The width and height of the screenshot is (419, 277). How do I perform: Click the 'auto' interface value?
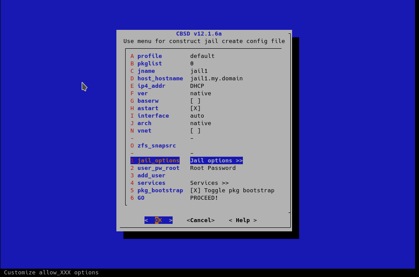pyautogui.click(x=197, y=116)
